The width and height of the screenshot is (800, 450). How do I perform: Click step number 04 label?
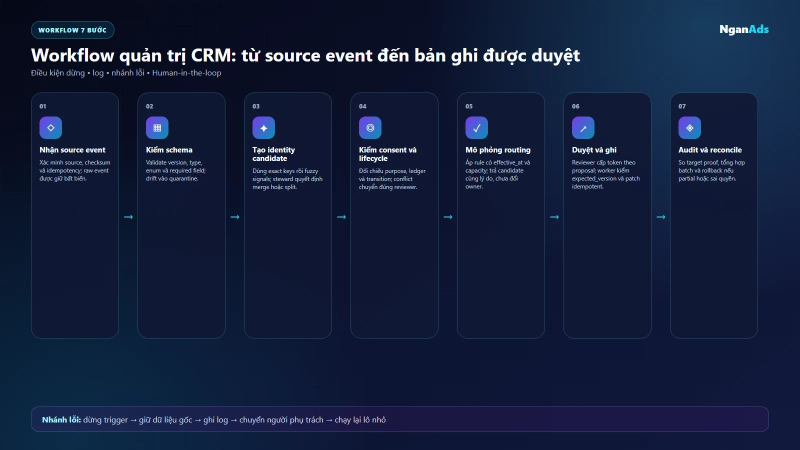(x=362, y=106)
